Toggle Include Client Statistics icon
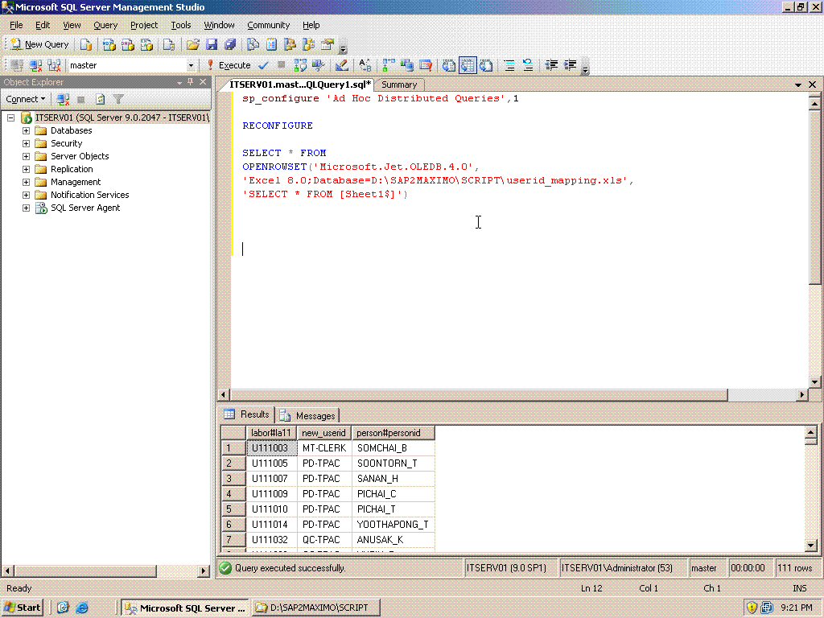 pyautogui.click(x=407, y=65)
